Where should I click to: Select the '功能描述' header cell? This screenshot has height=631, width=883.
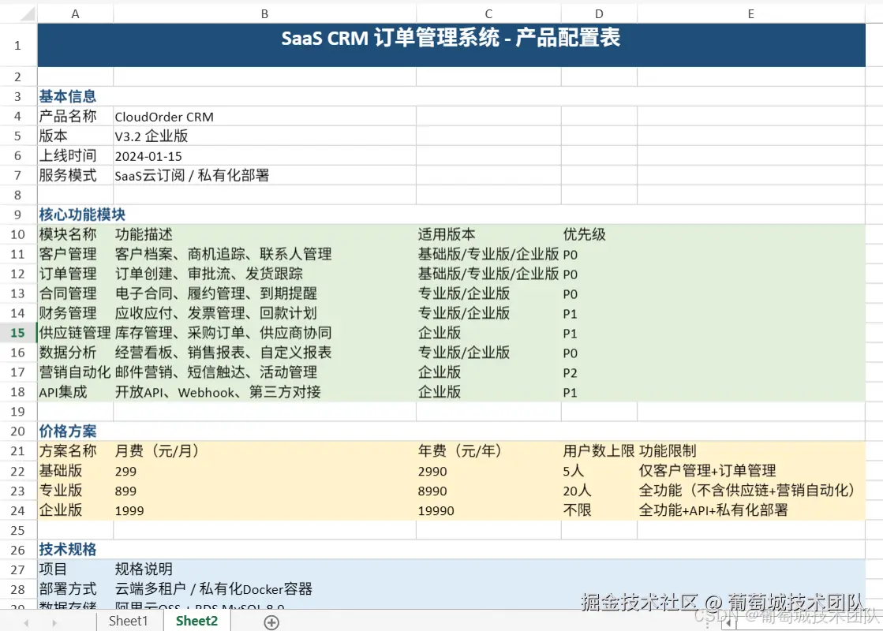pos(264,234)
